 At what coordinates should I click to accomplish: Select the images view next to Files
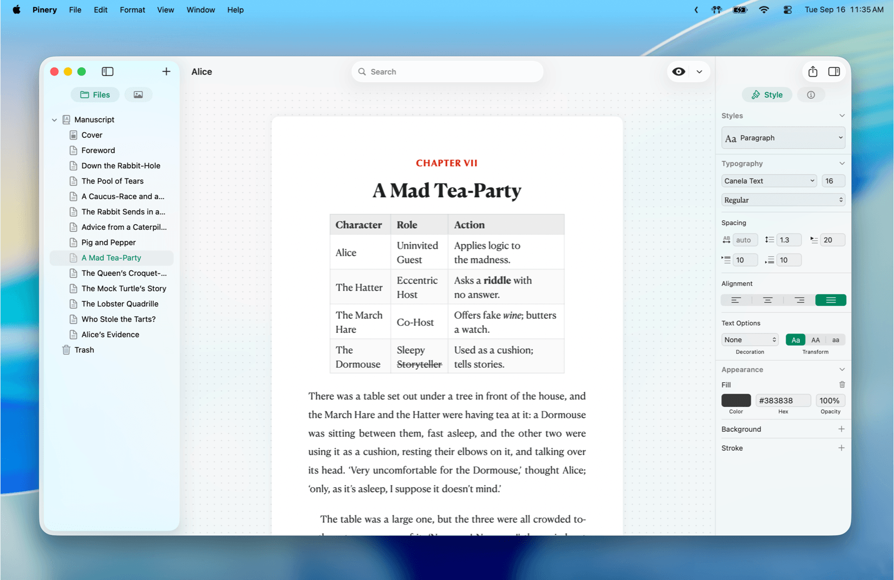pos(138,94)
